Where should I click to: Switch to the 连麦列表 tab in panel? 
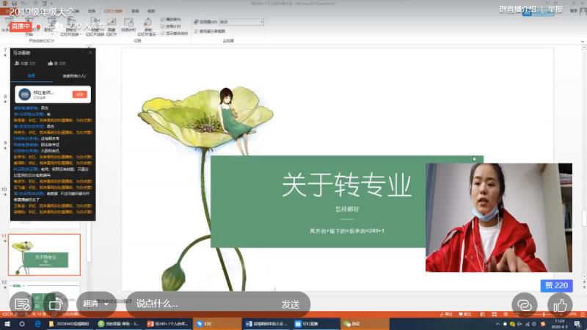click(74, 76)
